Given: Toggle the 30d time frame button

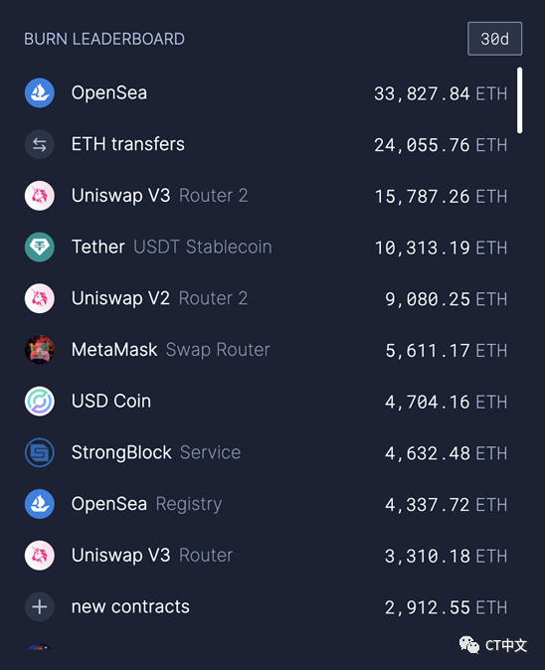Looking at the screenshot, I should [x=494, y=39].
